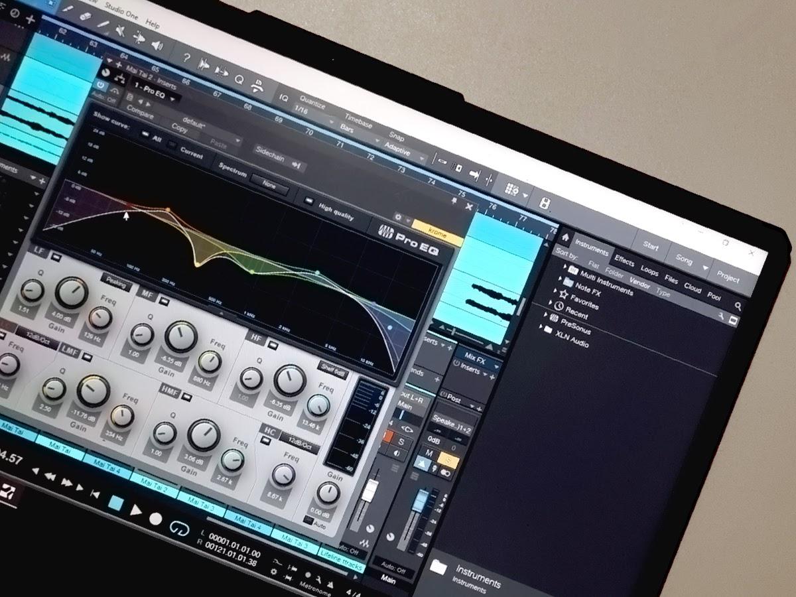Click the save disk icon in toolbar
796x597 pixels.
[x=544, y=204]
